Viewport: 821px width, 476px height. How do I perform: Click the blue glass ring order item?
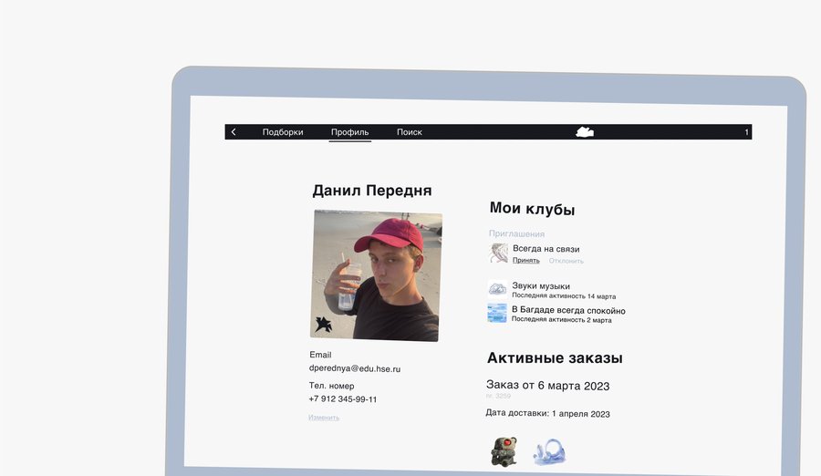pos(549,452)
